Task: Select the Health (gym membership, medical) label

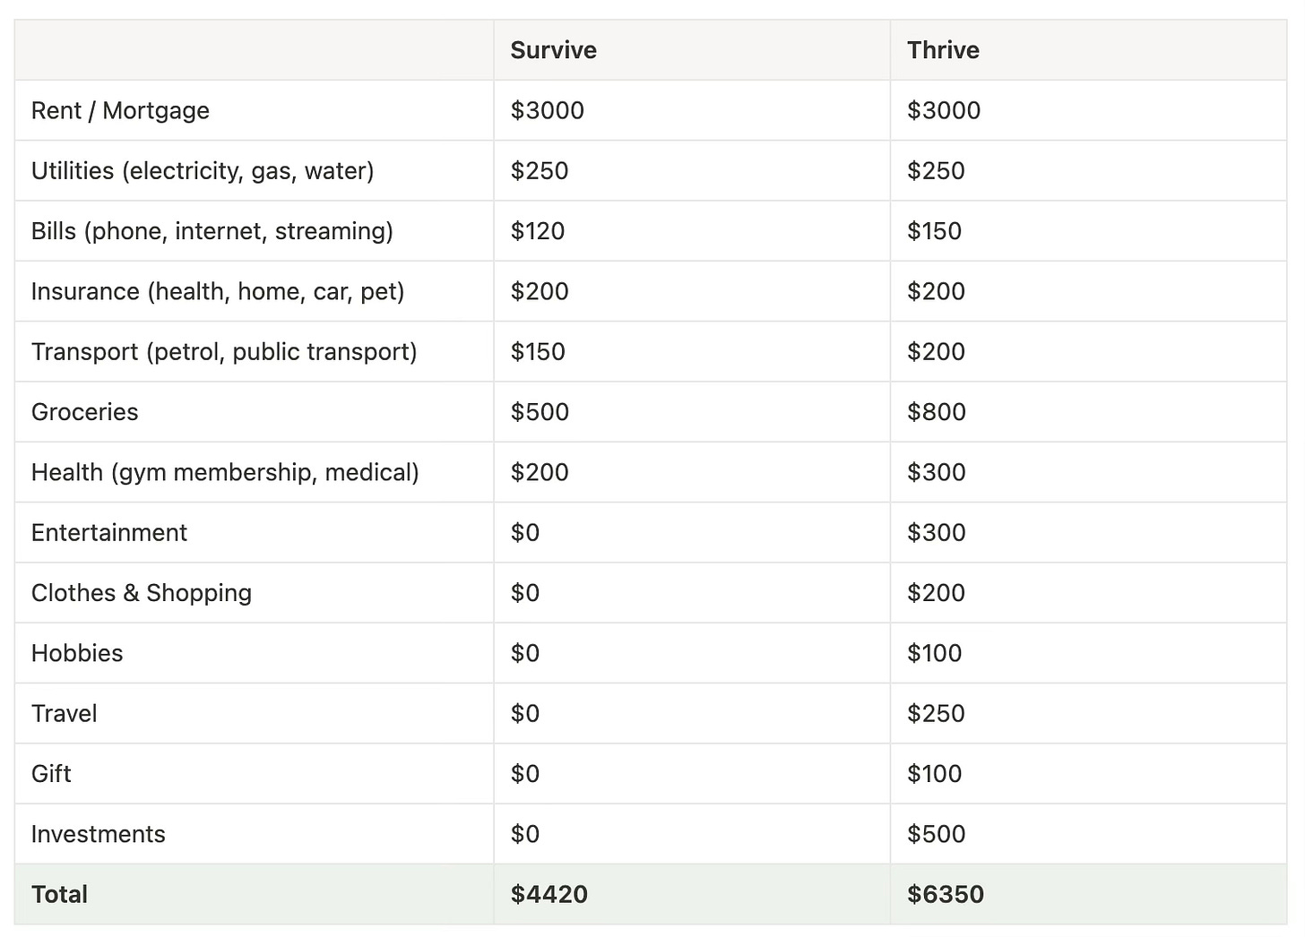Action: point(225,472)
